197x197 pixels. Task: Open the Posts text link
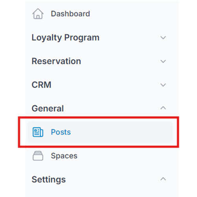pos(61,132)
